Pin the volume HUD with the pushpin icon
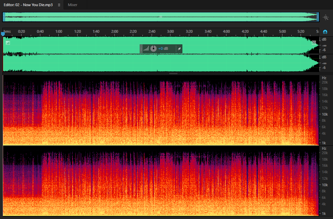The width and height of the screenshot is (333, 219). pos(179,49)
